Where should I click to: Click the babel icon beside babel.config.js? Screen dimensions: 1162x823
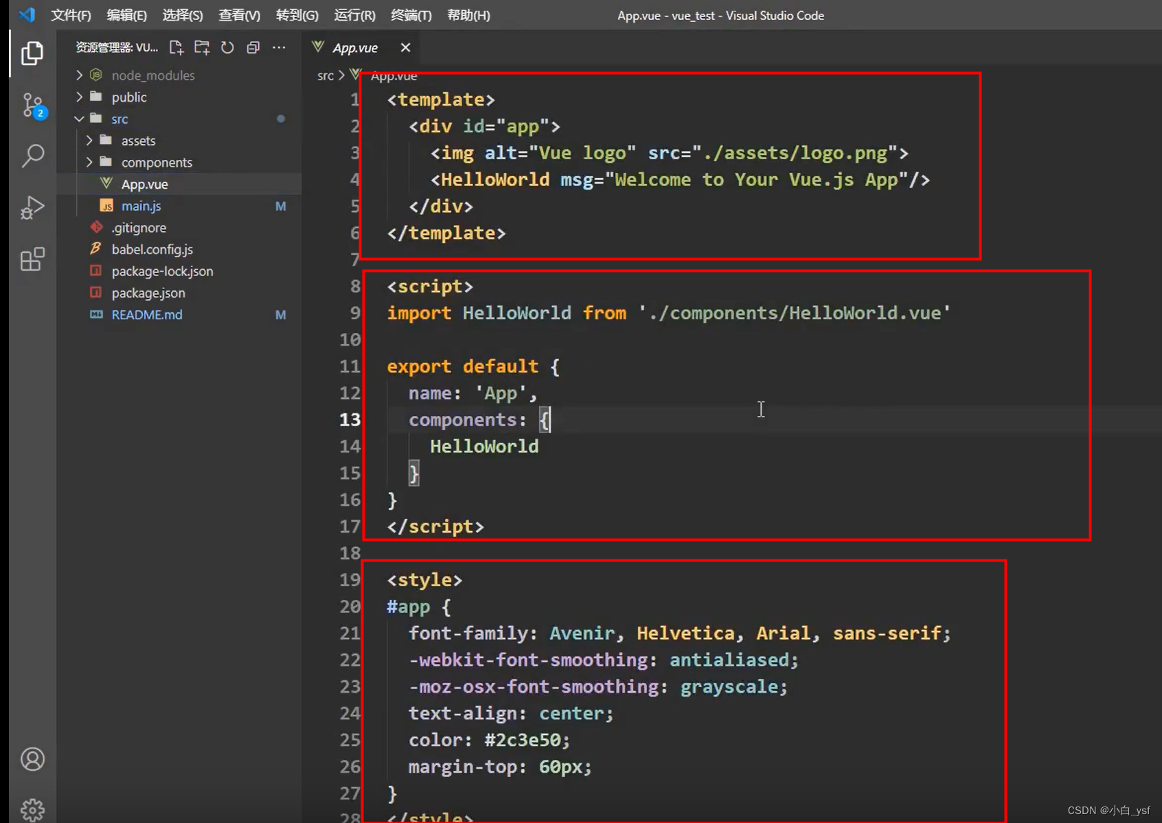tap(96, 248)
